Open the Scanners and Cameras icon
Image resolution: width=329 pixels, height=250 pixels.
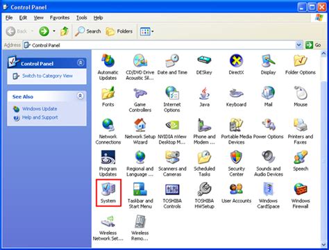click(x=172, y=164)
